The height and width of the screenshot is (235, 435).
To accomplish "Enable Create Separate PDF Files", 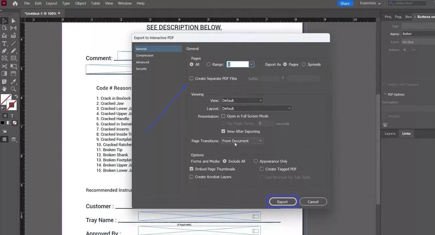I will pos(191,78).
